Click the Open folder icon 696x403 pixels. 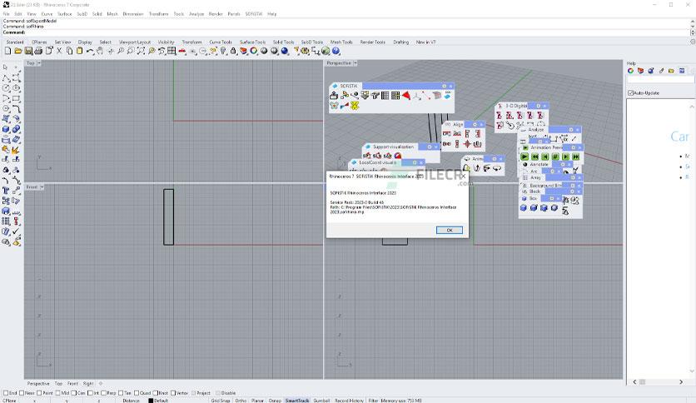[17, 51]
